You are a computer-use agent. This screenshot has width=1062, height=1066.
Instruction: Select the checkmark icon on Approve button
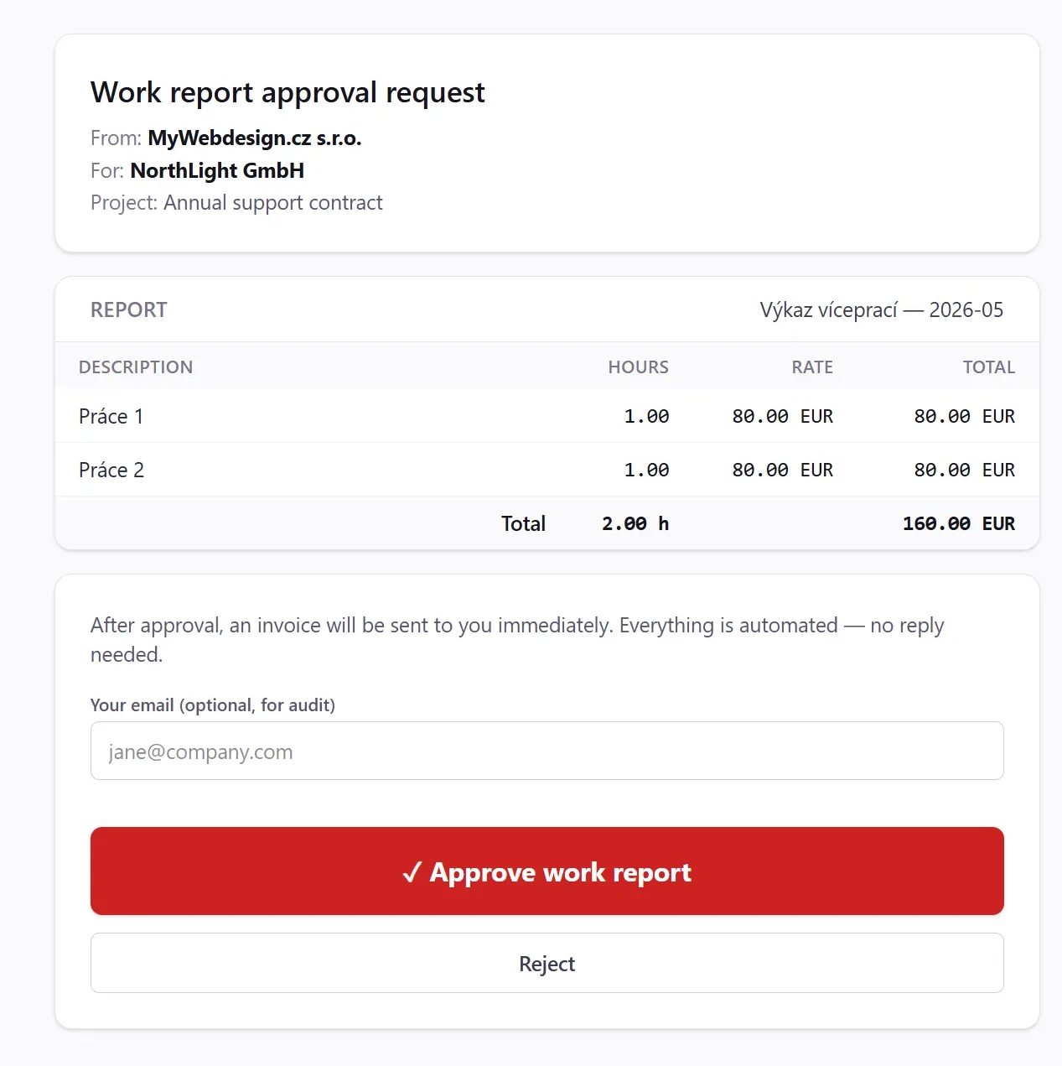pyautogui.click(x=412, y=873)
